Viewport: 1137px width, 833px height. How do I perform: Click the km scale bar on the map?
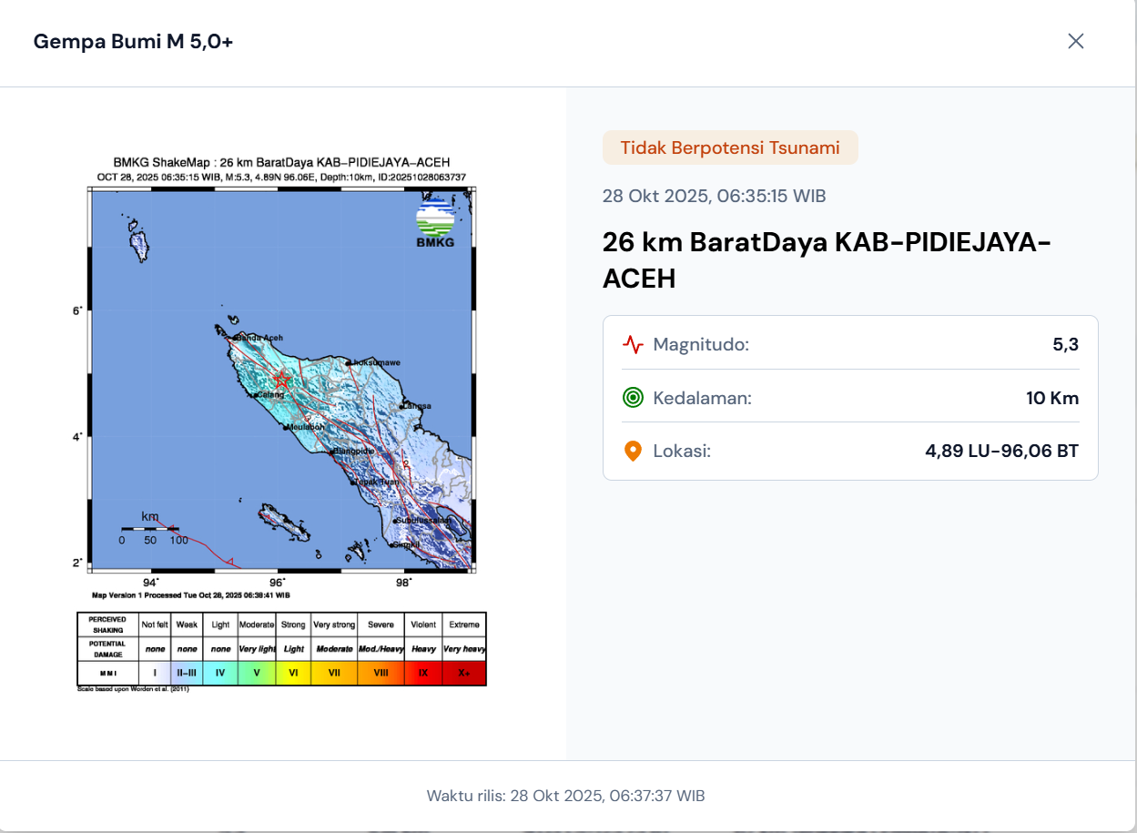(150, 528)
